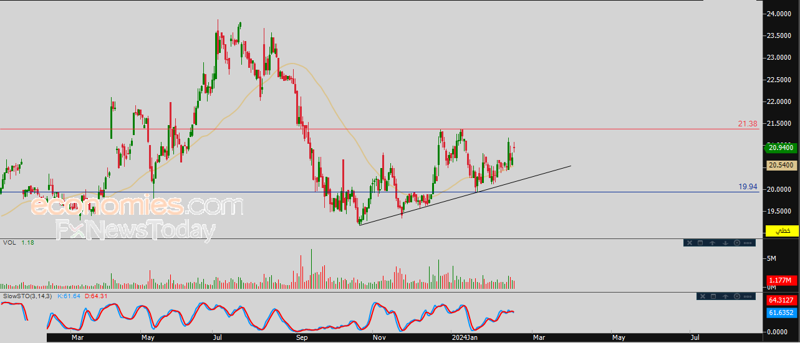Click the yellow linear scale label
Image resolution: width=800 pixels, height=343 pixels.
[x=781, y=230]
